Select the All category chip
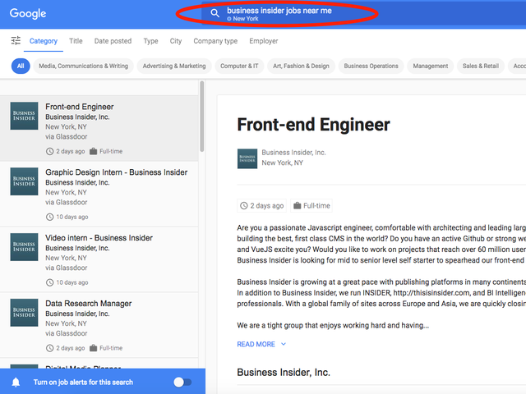Screen dimensions: 526x394 (x=21, y=66)
